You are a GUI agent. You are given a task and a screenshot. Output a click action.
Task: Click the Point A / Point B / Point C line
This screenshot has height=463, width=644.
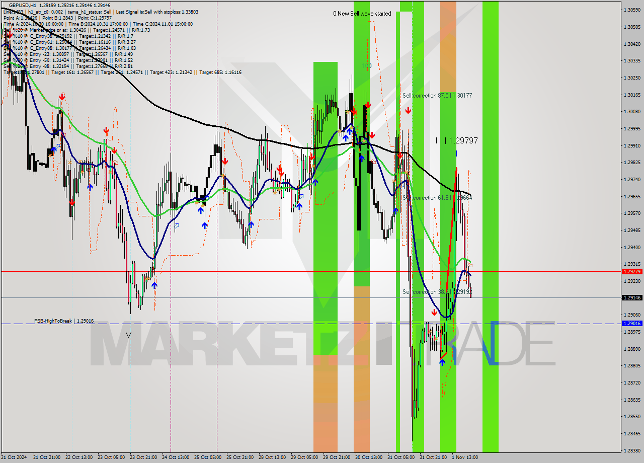[x=57, y=18]
